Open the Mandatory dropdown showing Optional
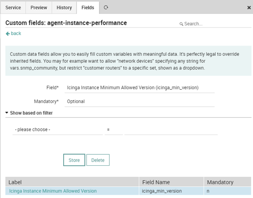This screenshot has width=253, height=198. pyautogui.click(x=139, y=101)
